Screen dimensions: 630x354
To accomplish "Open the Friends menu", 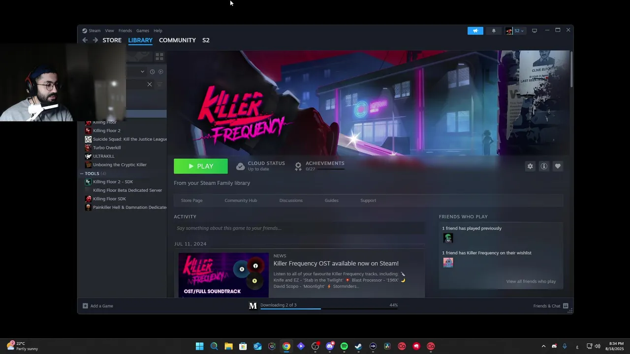I will [x=125, y=30].
